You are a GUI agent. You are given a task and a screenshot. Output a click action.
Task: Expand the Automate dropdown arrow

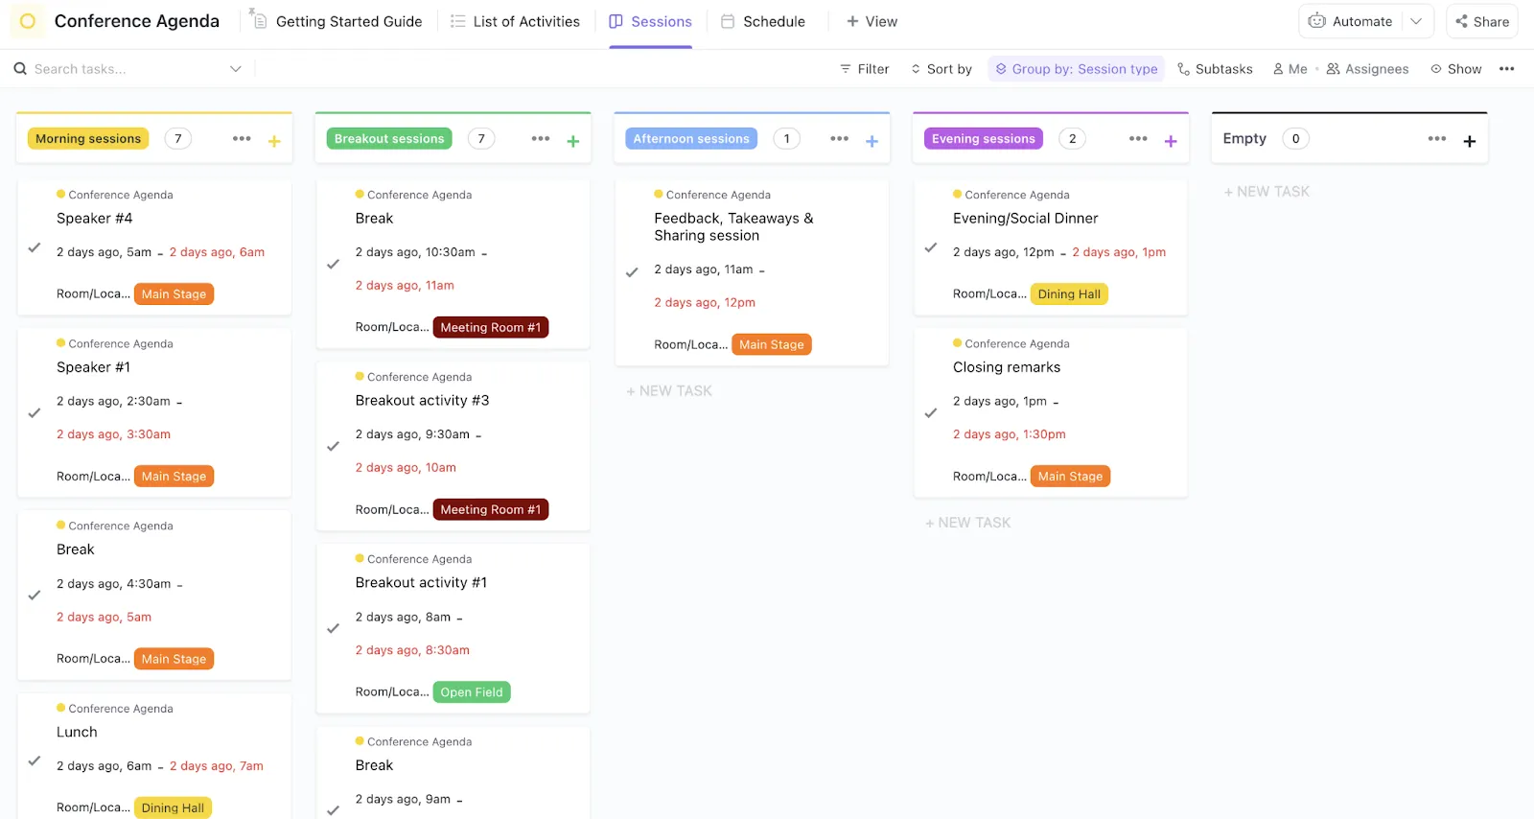[x=1416, y=21]
